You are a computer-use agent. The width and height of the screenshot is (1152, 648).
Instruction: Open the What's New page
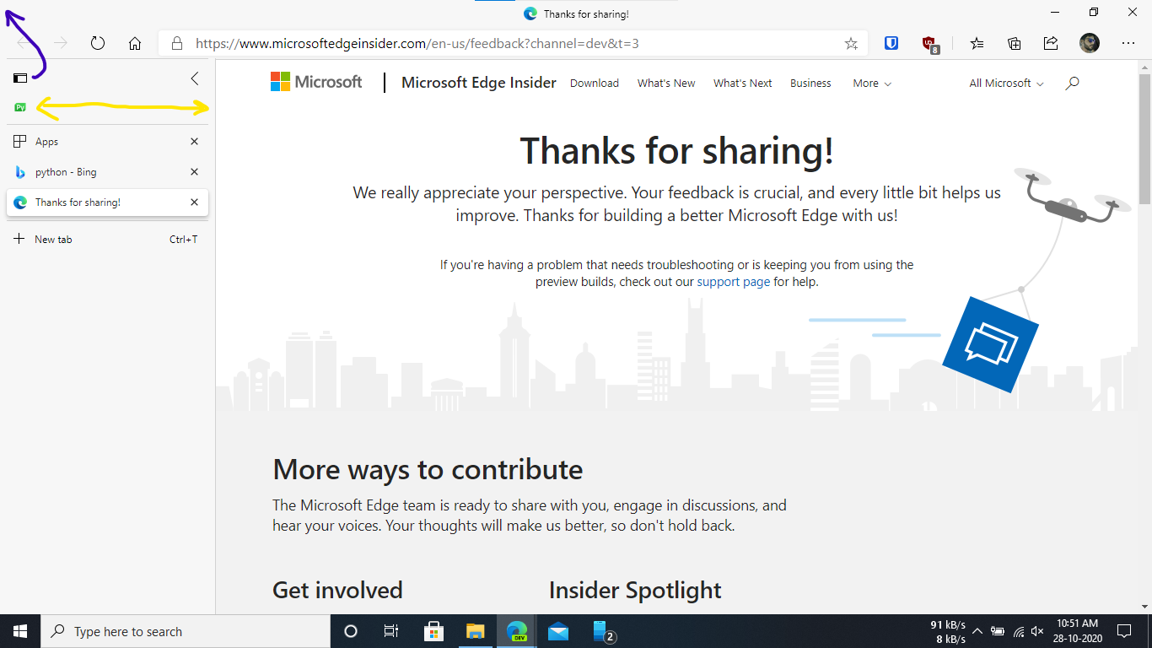[x=666, y=83]
